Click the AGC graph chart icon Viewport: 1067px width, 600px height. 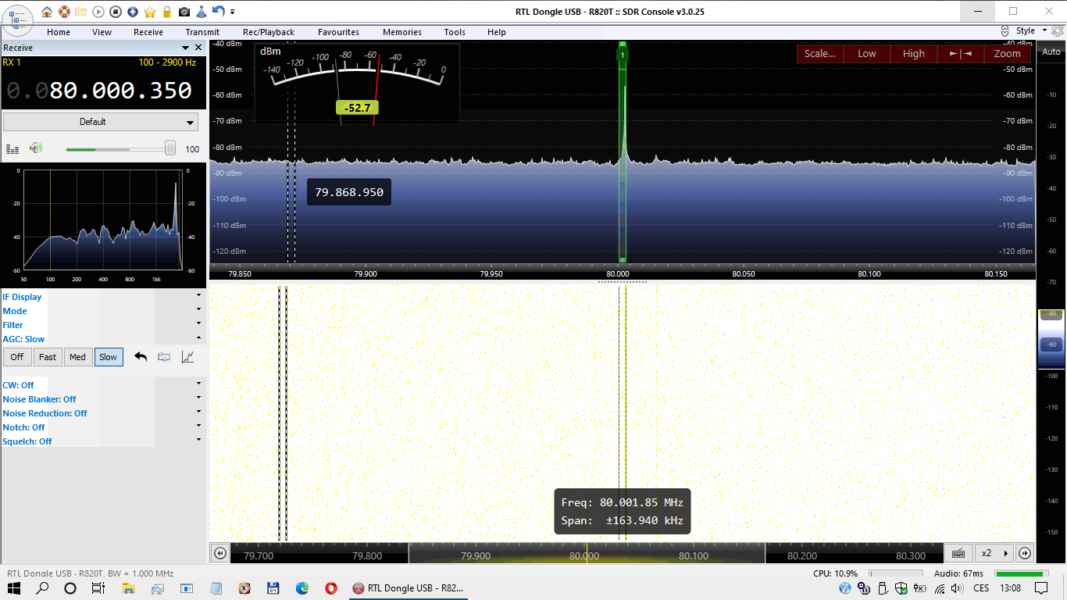[187, 357]
